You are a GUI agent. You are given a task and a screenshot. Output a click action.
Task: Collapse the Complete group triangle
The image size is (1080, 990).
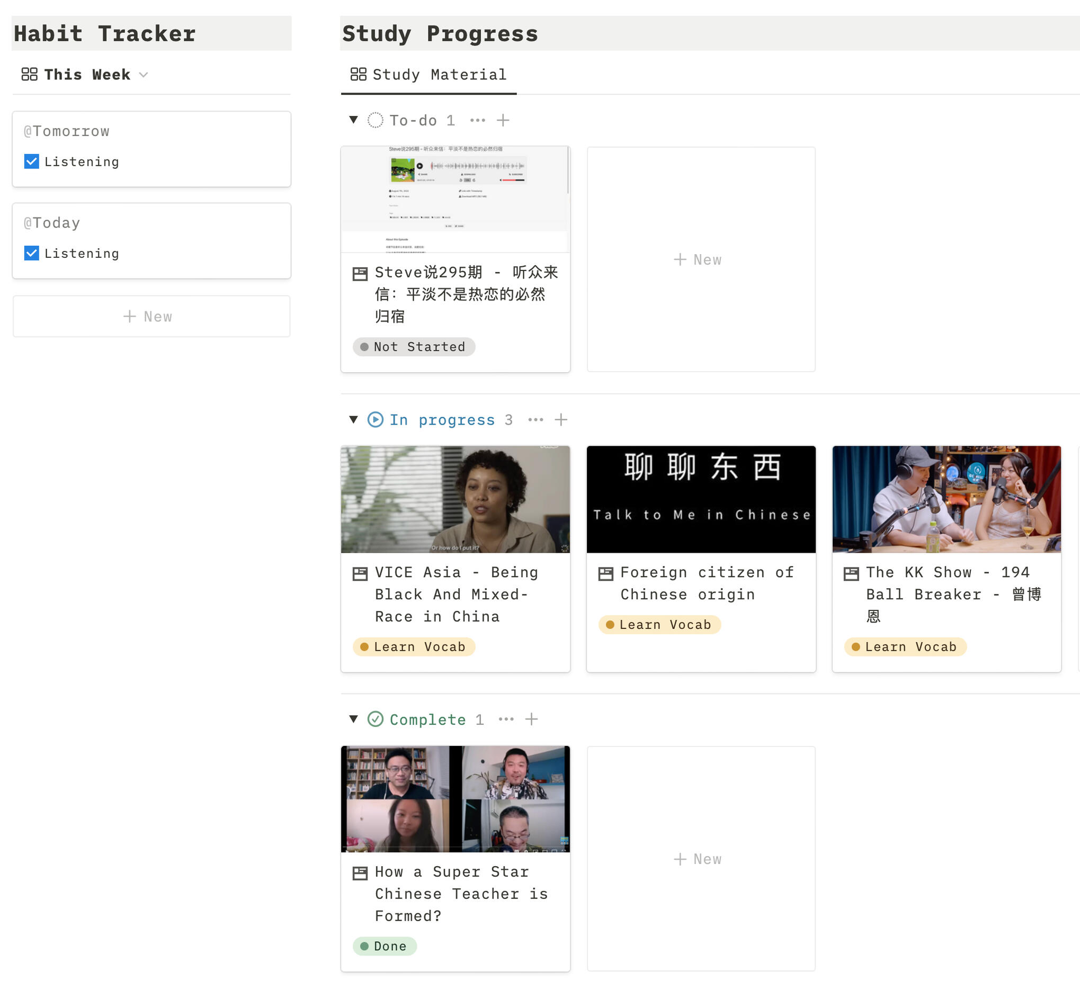pyautogui.click(x=353, y=719)
